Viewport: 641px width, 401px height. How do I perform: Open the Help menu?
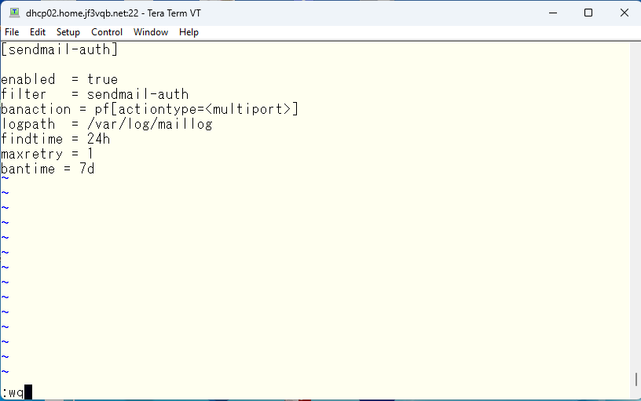point(189,32)
